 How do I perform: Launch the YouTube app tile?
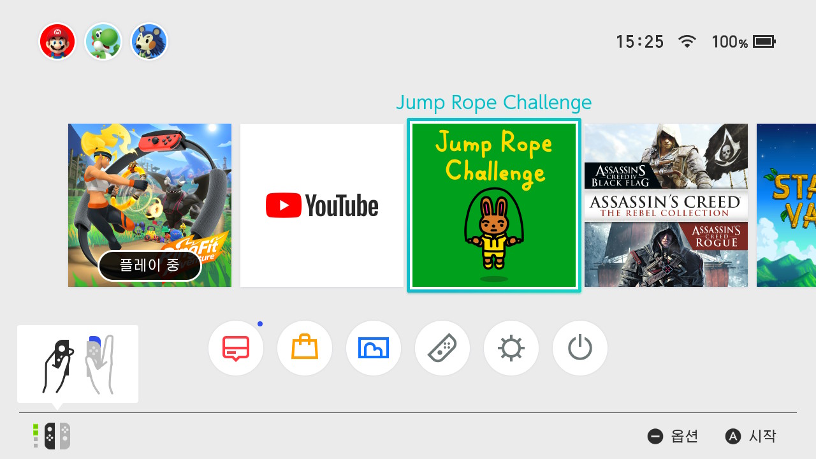click(x=322, y=205)
